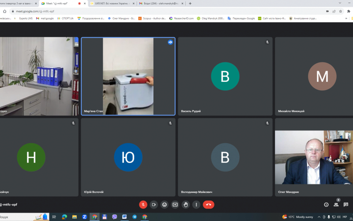Unmute the microphone in Meet controls
The height and width of the screenshot is (221, 353).
tap(143, 205)
